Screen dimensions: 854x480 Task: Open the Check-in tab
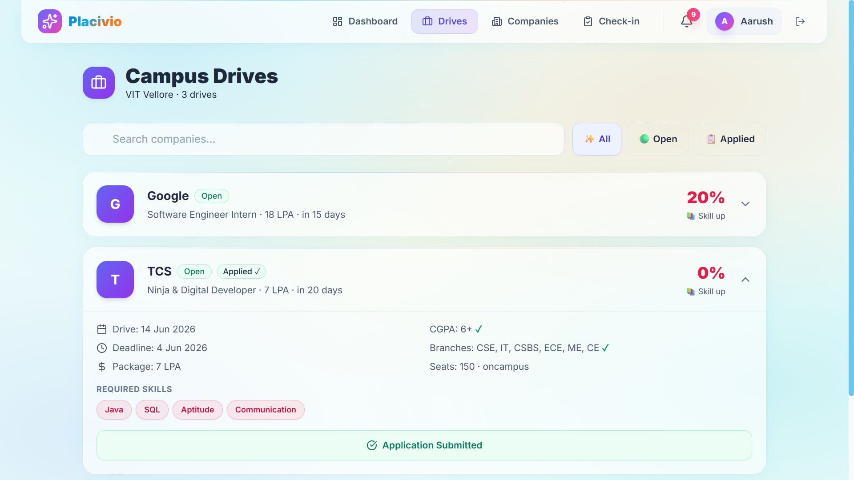point(611,21)
